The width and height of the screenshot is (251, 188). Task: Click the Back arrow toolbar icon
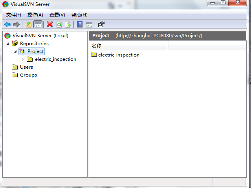[x=7, y=24]
